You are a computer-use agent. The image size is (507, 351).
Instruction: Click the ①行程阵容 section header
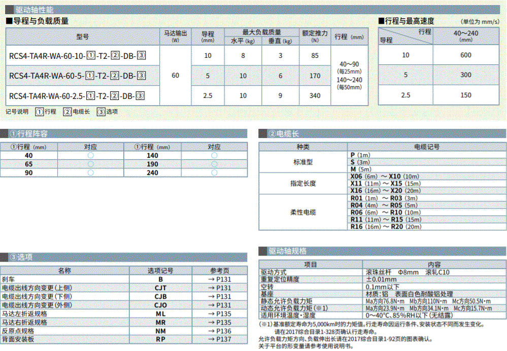click(124, 133)
